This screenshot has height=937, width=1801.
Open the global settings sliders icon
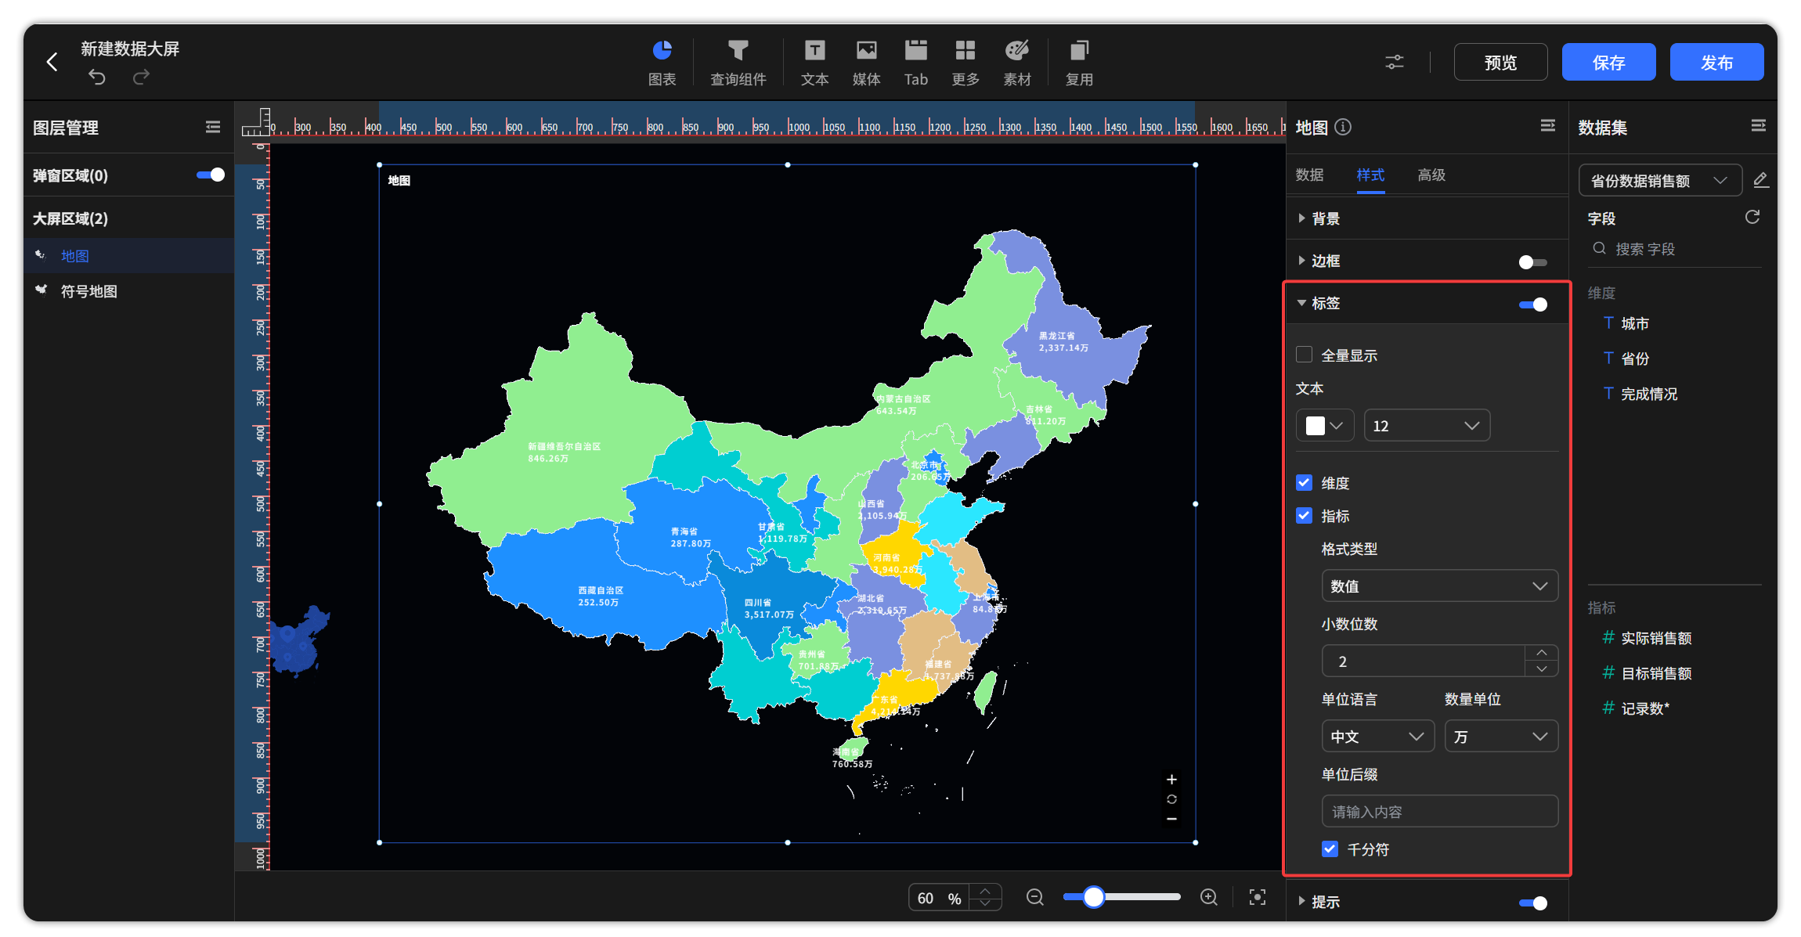(1395, 62)
